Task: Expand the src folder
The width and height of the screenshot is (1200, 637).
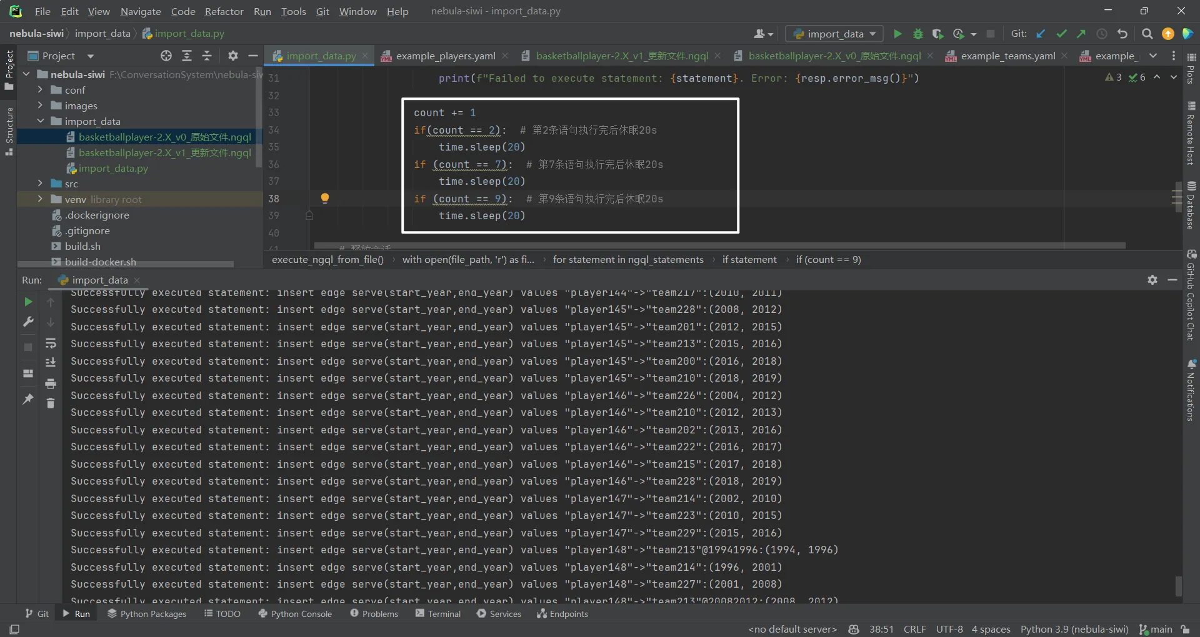Action: coord(40,184)
